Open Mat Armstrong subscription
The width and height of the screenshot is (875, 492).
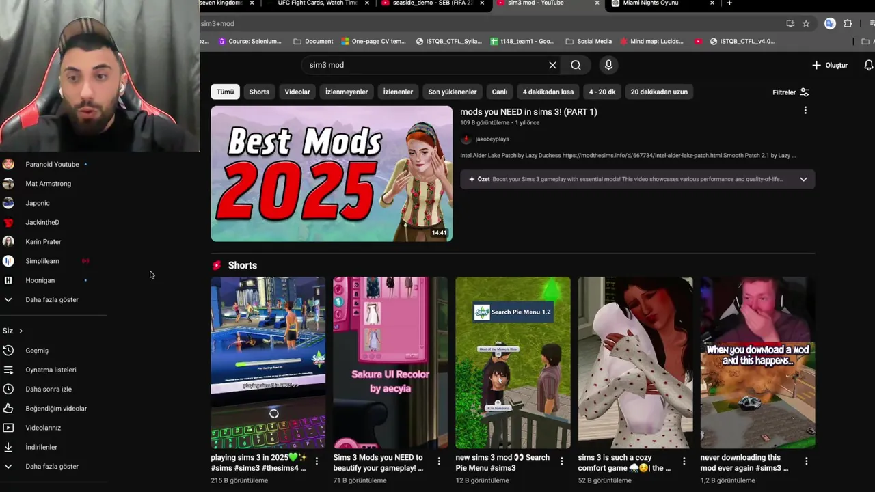click(x=48, y=184)
